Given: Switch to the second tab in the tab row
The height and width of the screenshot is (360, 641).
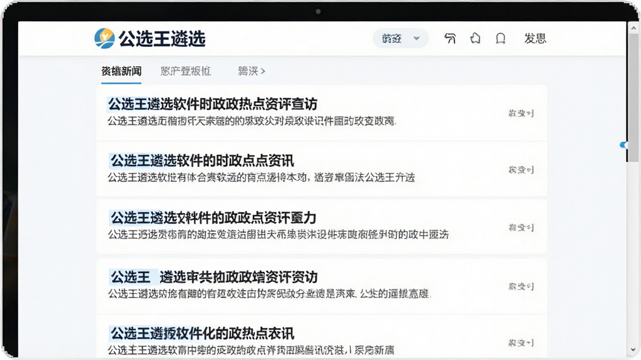Looking at the screenshot, I should pos(185,71).
